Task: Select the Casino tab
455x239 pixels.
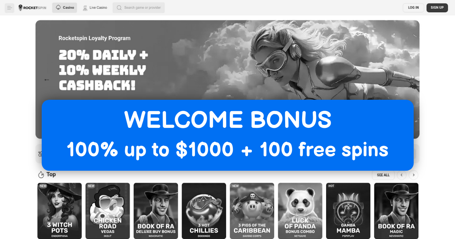Action: click(64, 8)
